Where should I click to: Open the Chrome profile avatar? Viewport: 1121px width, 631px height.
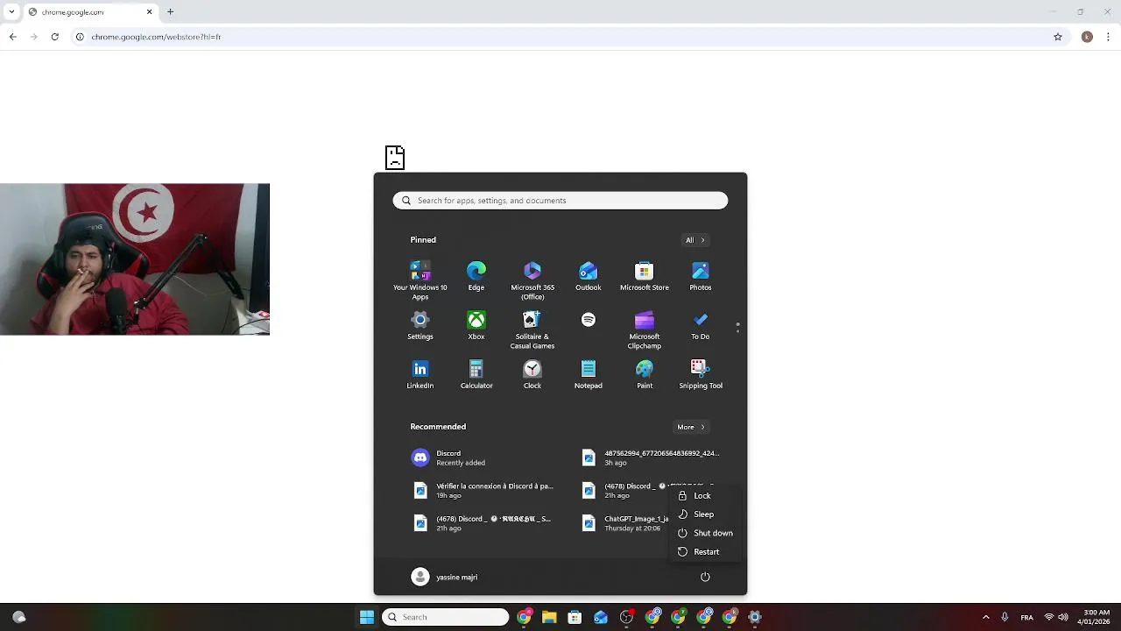[x=1087, y=37]
